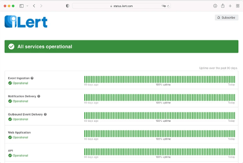Click the Event Ingestion service name

click(x=19, y=78)
